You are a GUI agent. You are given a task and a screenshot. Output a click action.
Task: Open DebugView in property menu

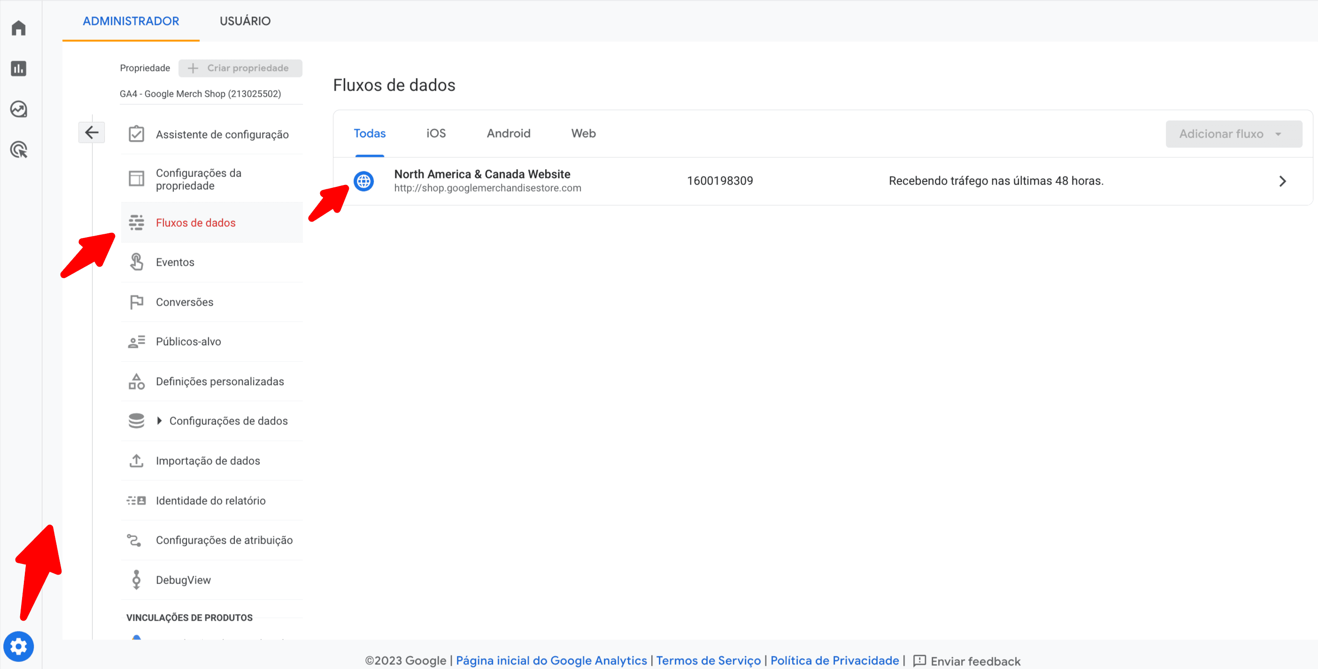click(x=183, y=579)
